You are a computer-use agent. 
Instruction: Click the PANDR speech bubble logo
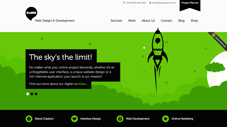coord(31,13)
